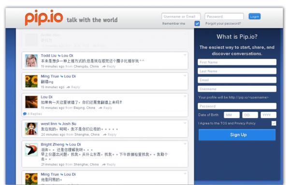Expand the options arrow on Ming True's 翻墙ing post
Screen dimensions: 290x185
point(185,76)
